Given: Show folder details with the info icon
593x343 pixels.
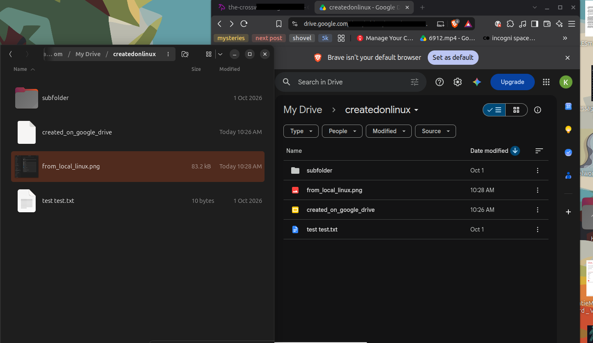Looking at the screenshot, I should 538,110.
